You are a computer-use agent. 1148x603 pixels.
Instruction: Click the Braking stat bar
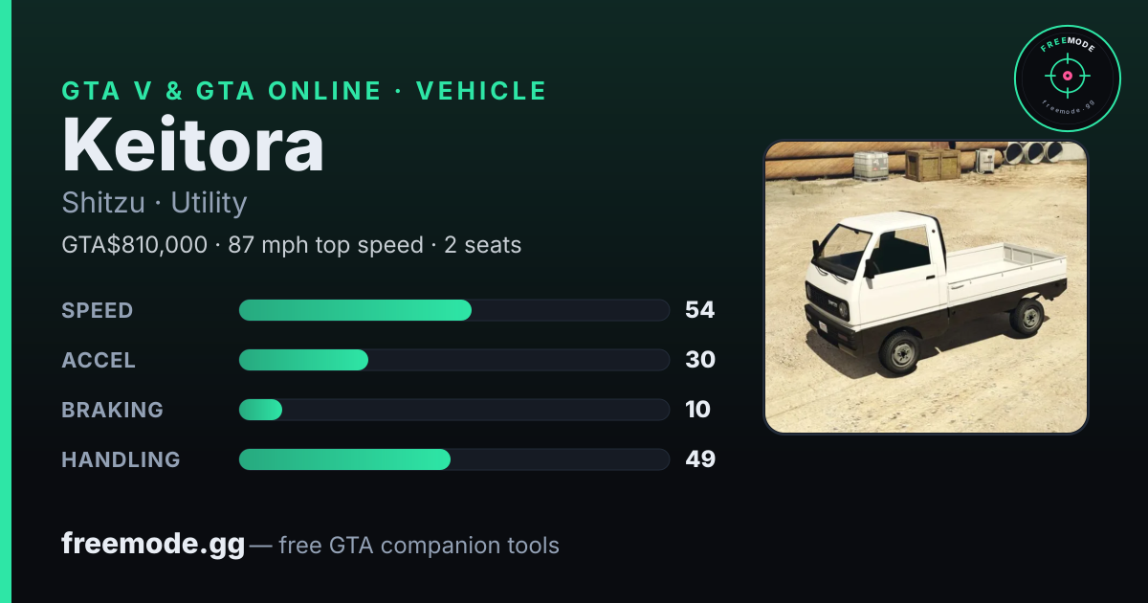(x=453, y=410)
